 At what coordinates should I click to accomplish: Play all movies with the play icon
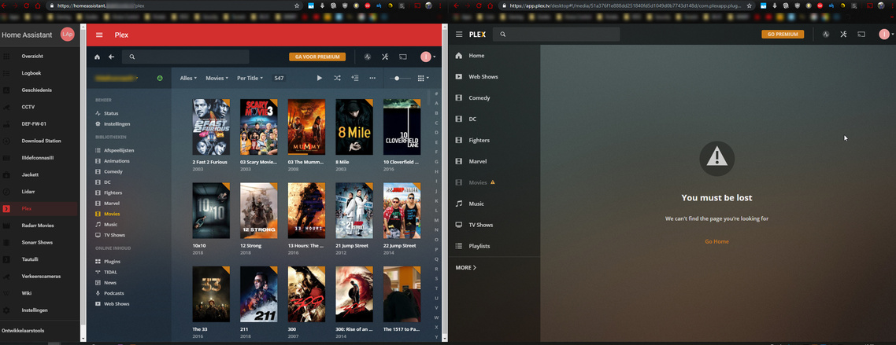320,78
